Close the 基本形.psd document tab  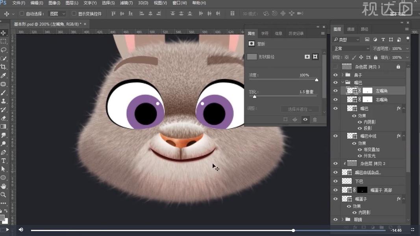pyautogui.click(x=85, y=24)
